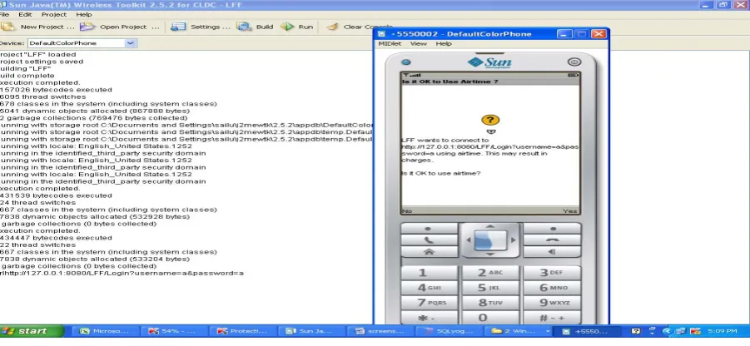Click the system tray clock showing 5:09 PM
This screenshot has width=750, height=346.
(x=723, y=331)
